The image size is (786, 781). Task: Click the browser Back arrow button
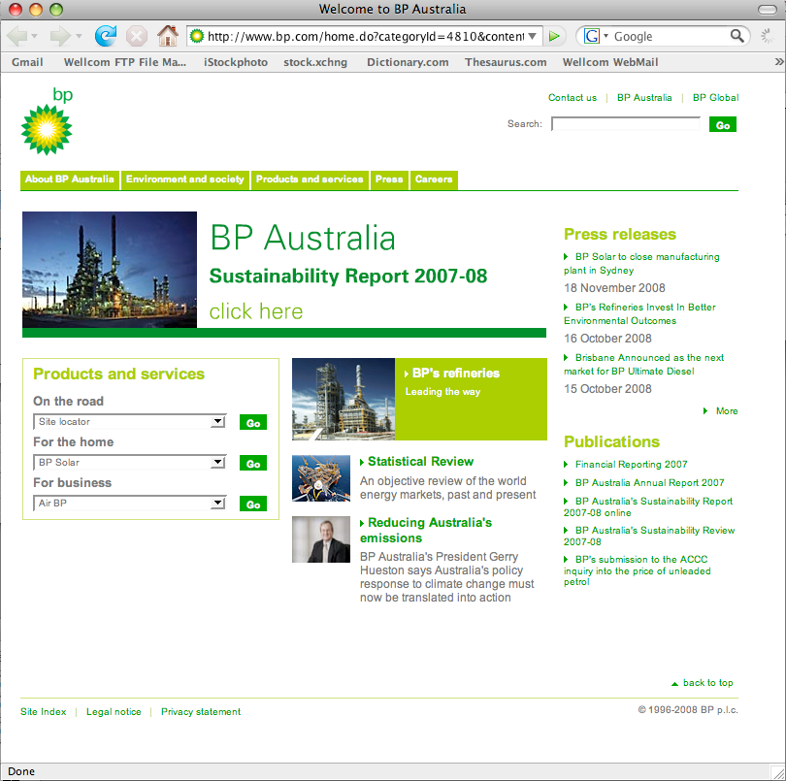pyautogui.click(x=17, y=36)
